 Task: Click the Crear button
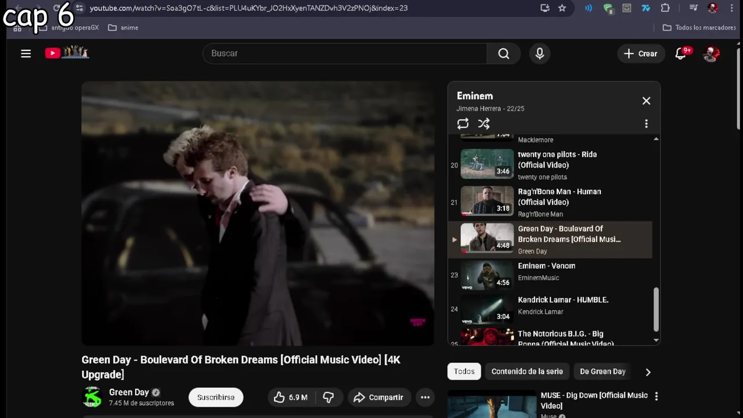pyautogui.click(x=641, y=53)
